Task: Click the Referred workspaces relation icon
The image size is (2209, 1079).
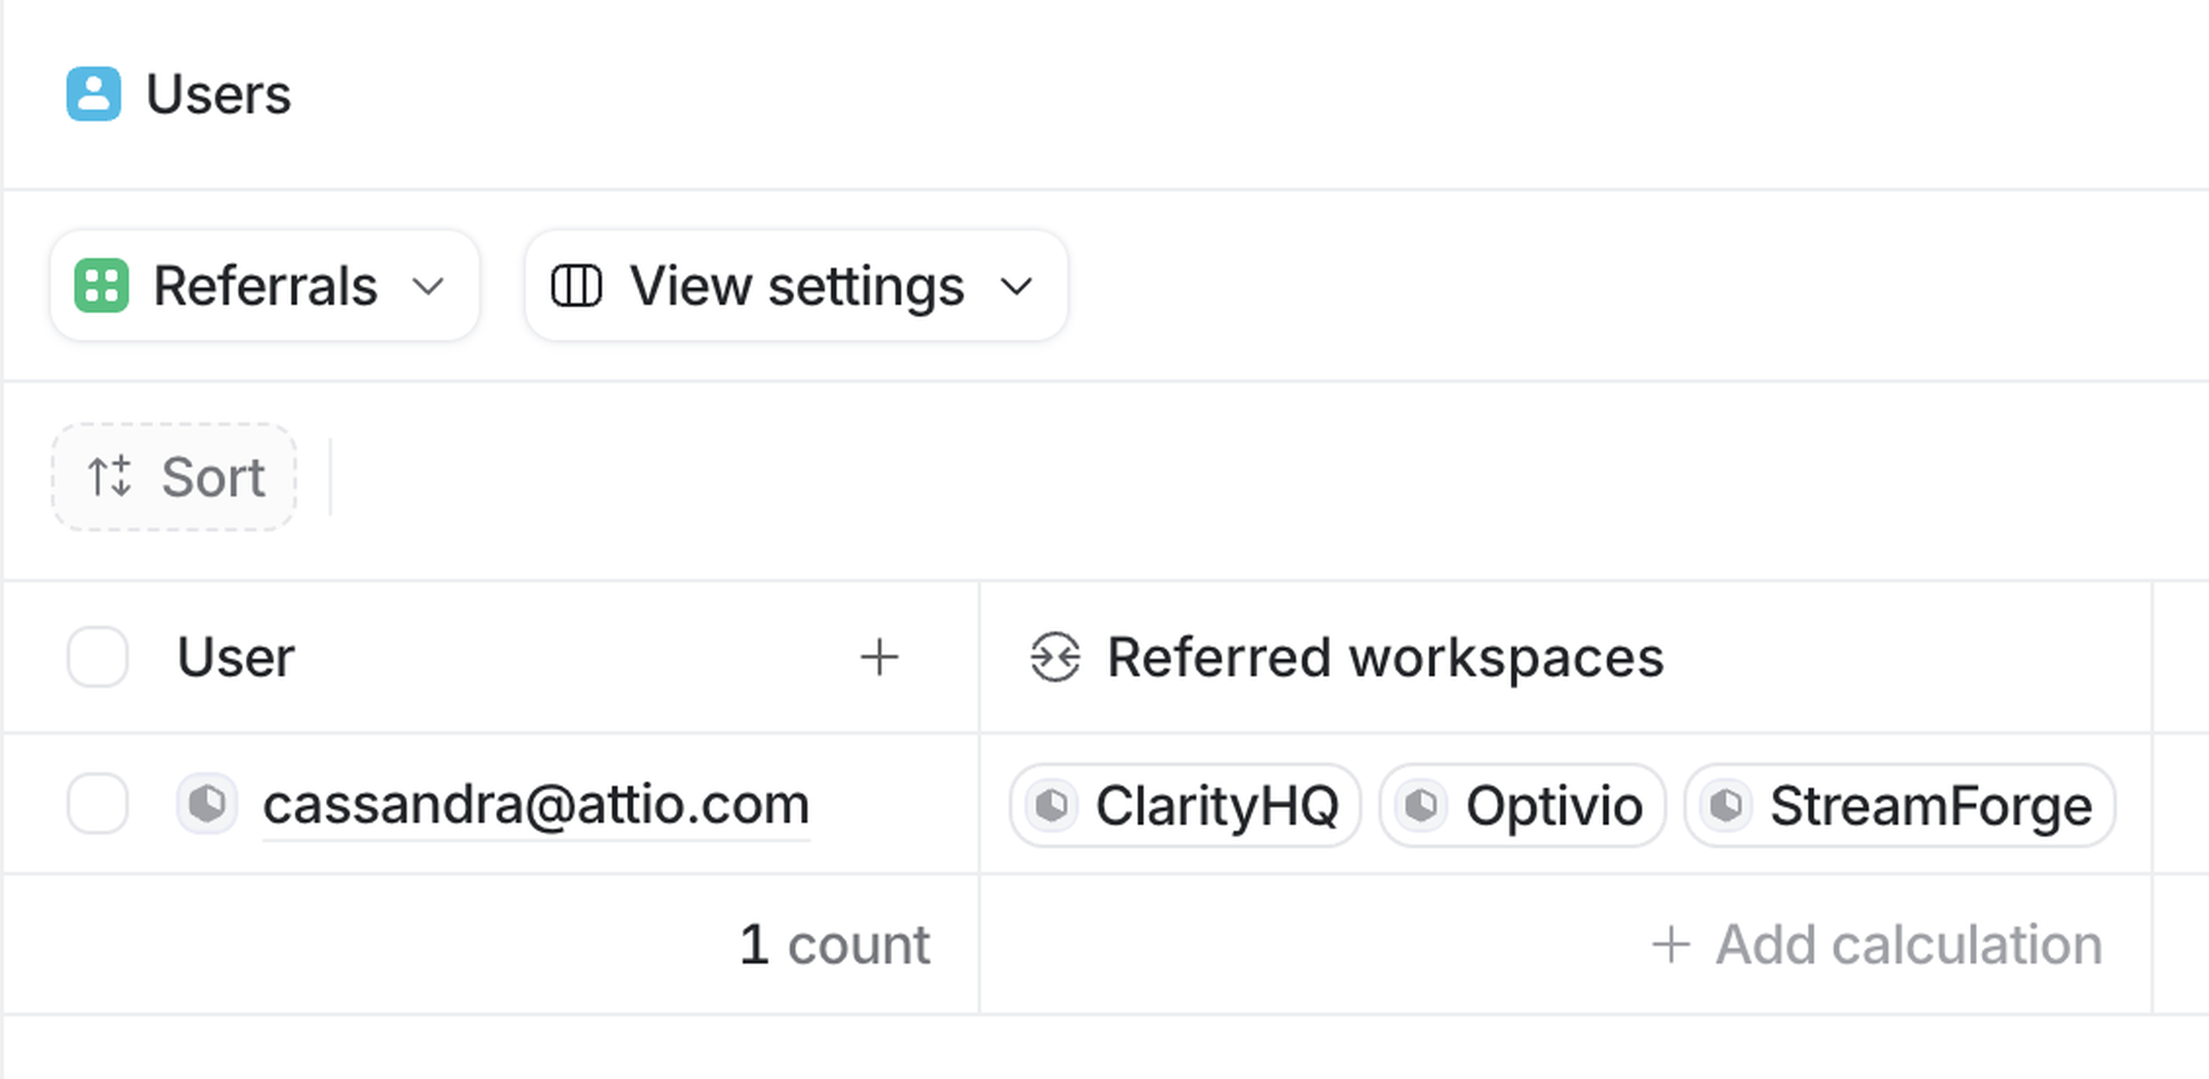Action: [x=1055, y=658]
